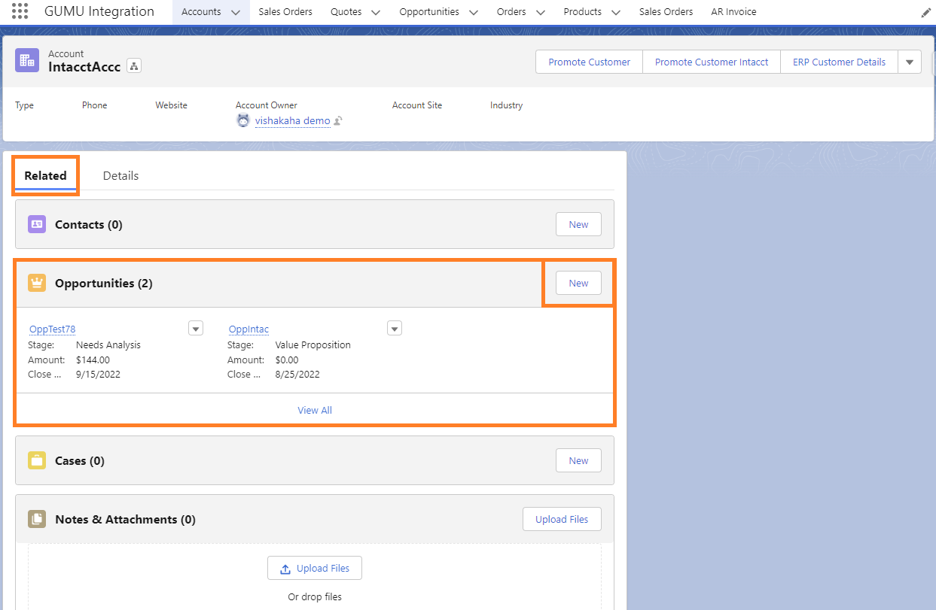Open the OppIntac opportunity link
This screenshot has width=936, height=610.
[x=248, y=329]
